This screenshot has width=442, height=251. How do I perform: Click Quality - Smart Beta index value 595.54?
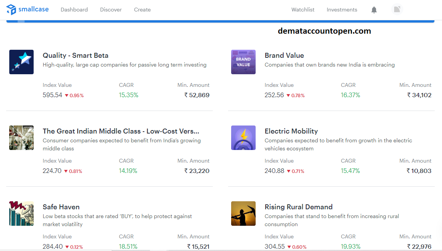pos(52,95)
